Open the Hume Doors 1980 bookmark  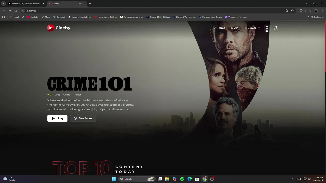pyautogui.click(x=106, y=17)
